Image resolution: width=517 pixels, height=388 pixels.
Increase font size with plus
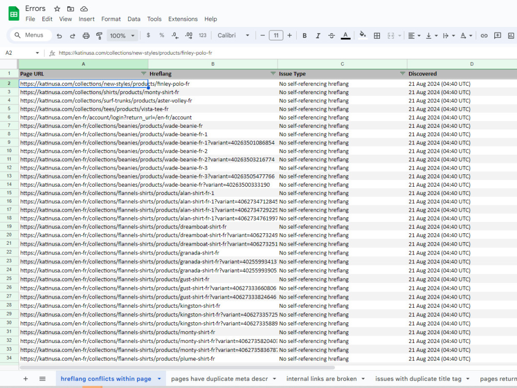290,35
